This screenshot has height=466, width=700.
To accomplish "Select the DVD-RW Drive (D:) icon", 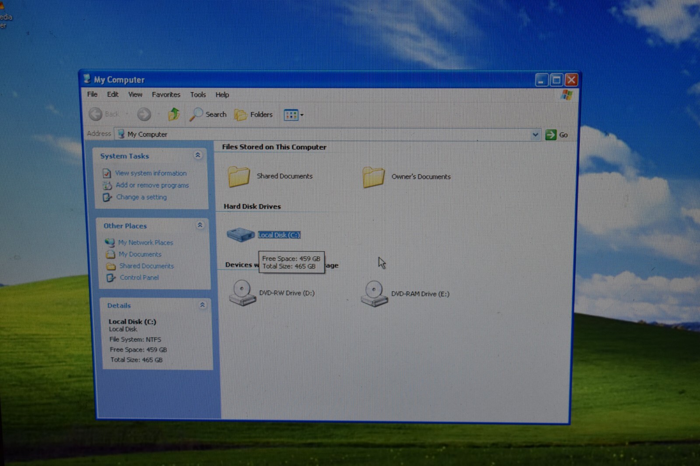I will point(242,293).
